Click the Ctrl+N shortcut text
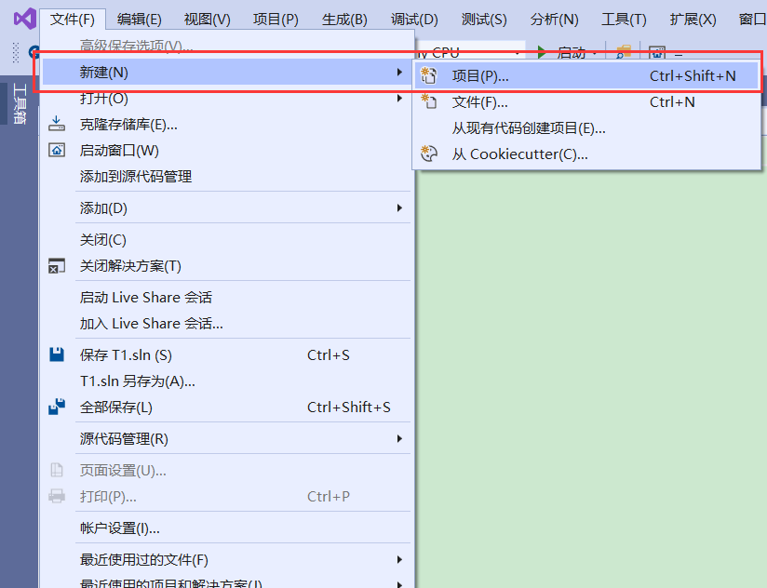The width and height of the screenshot is (767, 588). click(672, 101)
